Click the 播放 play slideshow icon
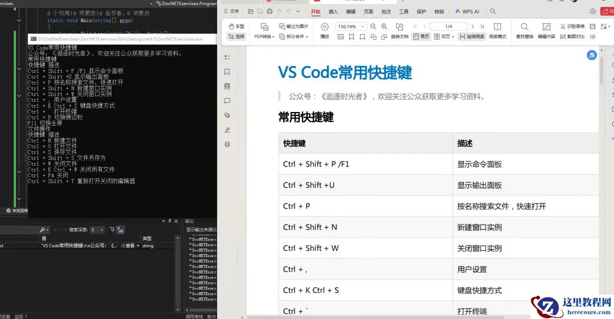The image size is (614, 319). (x=325, y=27)
